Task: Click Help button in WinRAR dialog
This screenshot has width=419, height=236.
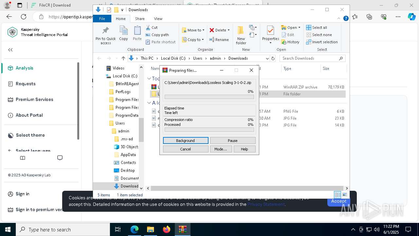Action: click(245, 149)
